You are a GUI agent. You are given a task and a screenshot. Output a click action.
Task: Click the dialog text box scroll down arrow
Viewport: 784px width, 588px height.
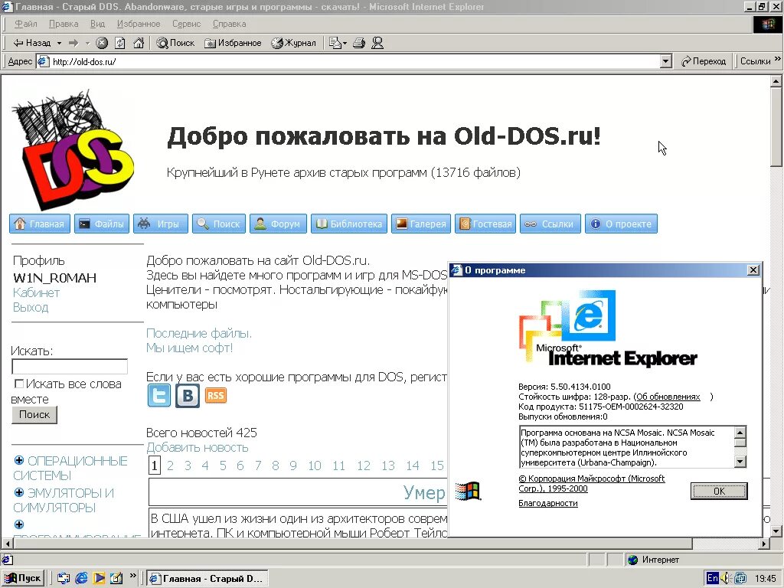pyautogui.click(x=740, y=462)
